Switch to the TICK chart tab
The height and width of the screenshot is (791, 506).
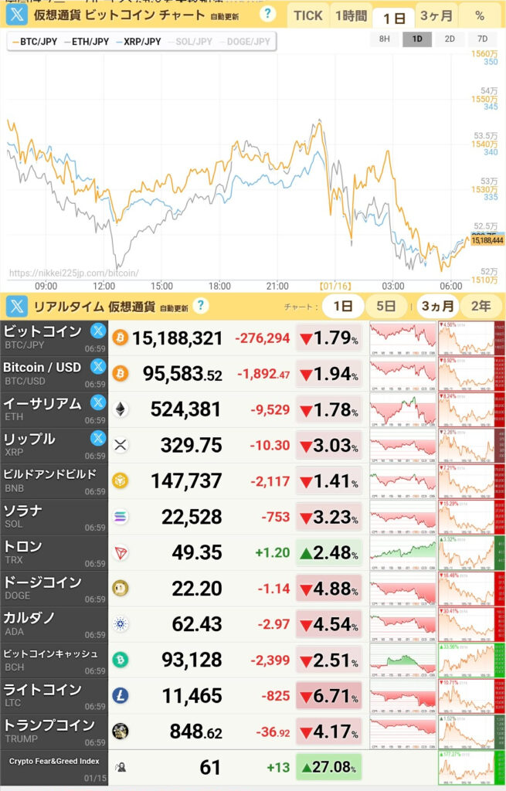point(307,15)
